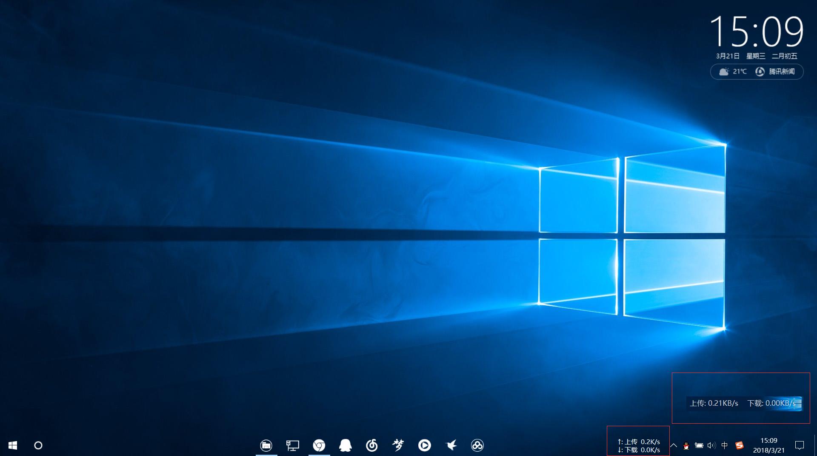The height and width of the screenshot is (456, 817).
Task: Click the This PC icon on taskbar
Action: (292, 445)
